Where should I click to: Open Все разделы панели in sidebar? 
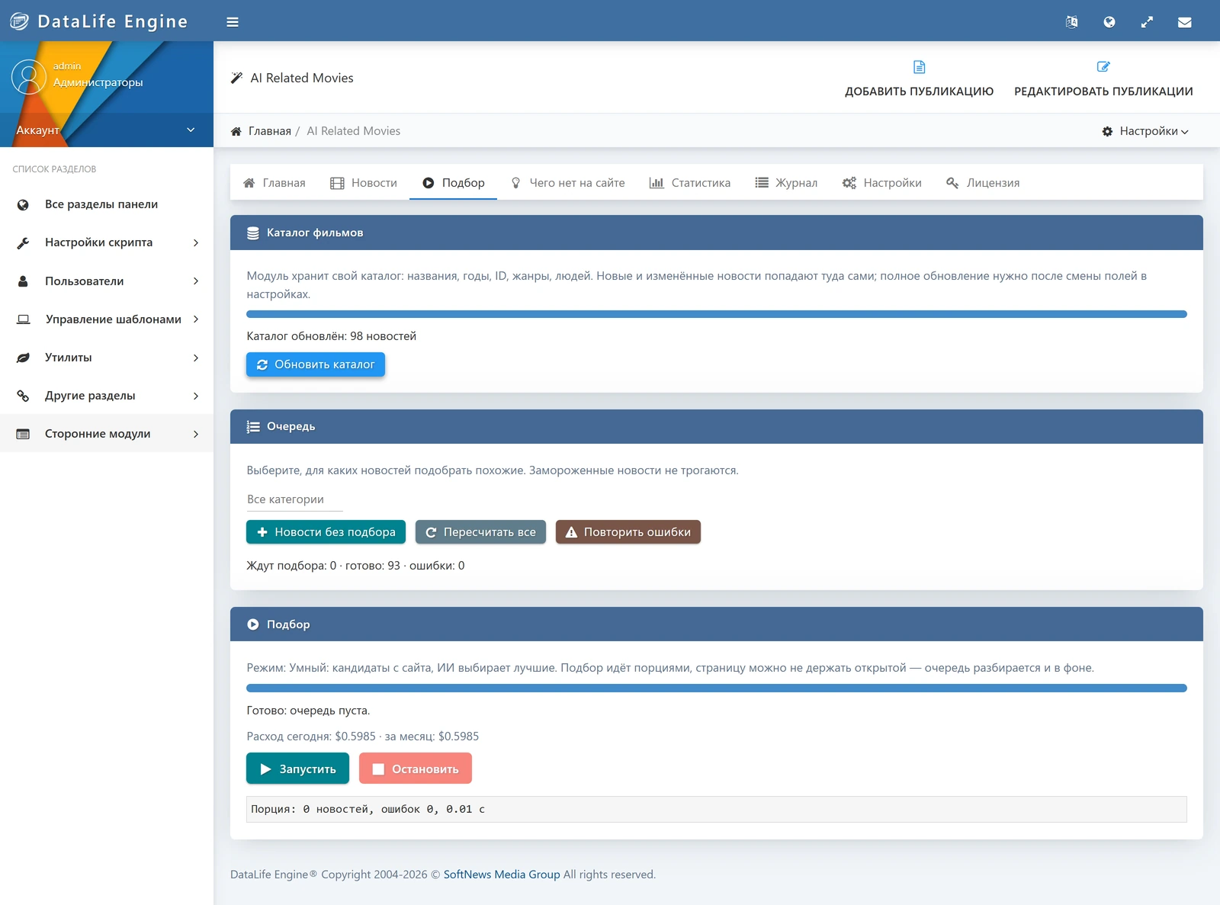coord(107,204)
